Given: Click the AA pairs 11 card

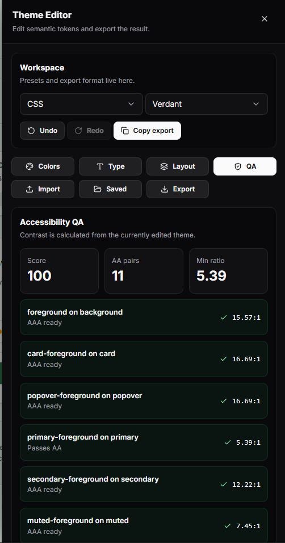Looking at the screenshot, I should tap(144, 271).
